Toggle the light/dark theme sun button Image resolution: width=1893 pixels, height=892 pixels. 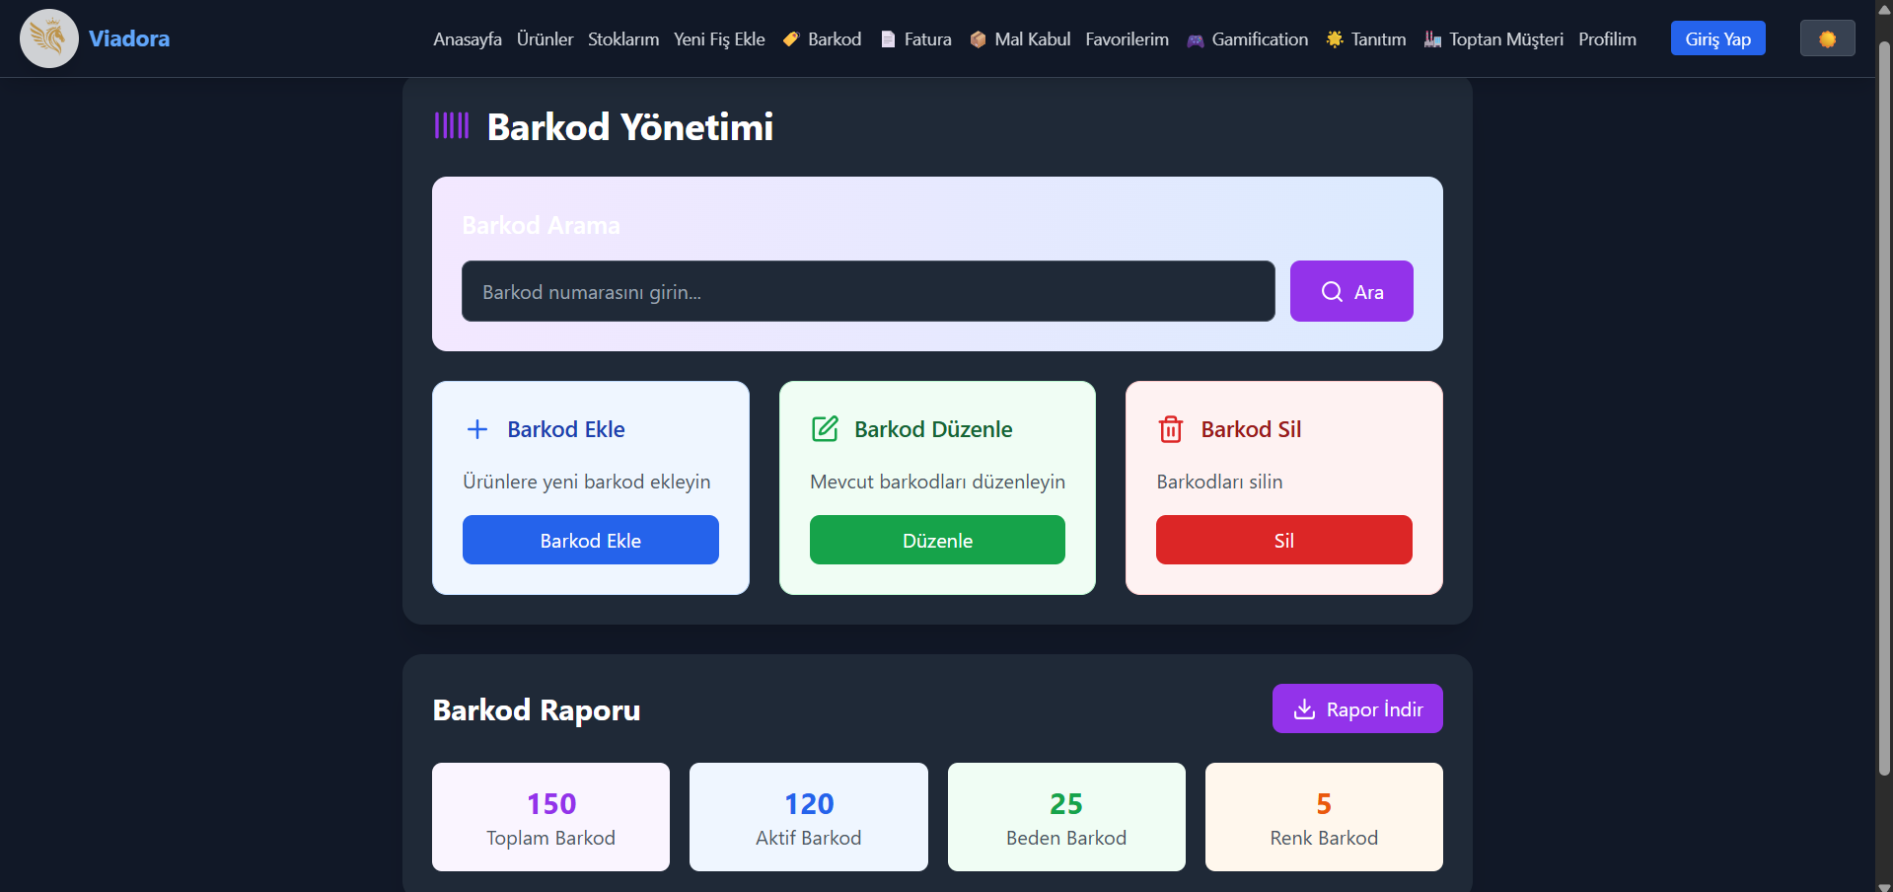1827,38
